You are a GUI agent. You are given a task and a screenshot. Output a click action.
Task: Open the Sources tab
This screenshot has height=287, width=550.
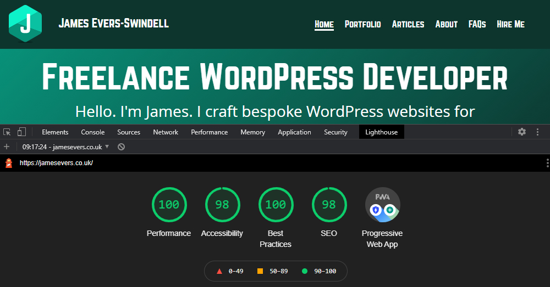(129, 132)
